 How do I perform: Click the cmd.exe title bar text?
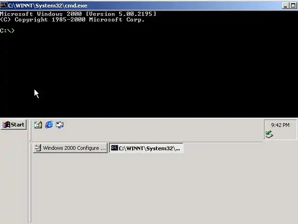point(47,6)
